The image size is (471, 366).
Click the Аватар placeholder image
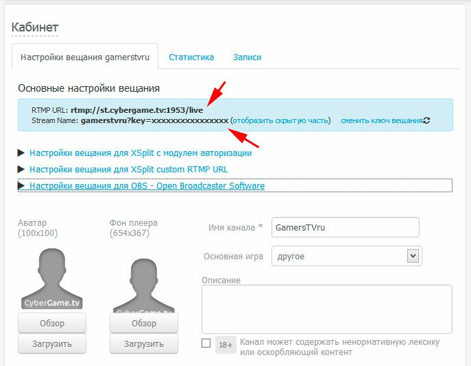(52, 278)
